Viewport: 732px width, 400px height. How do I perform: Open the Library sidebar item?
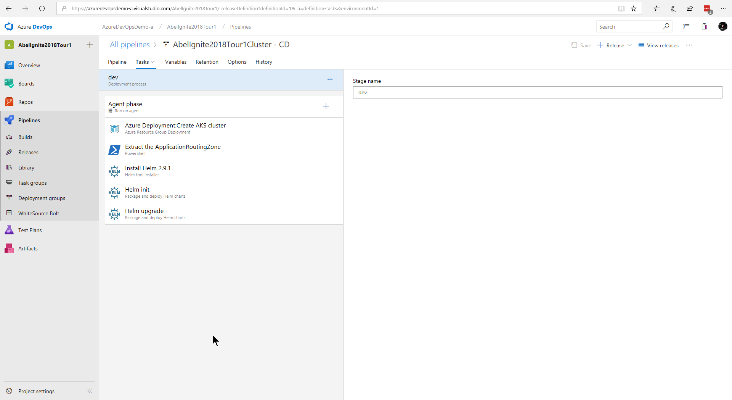(26, 168)
